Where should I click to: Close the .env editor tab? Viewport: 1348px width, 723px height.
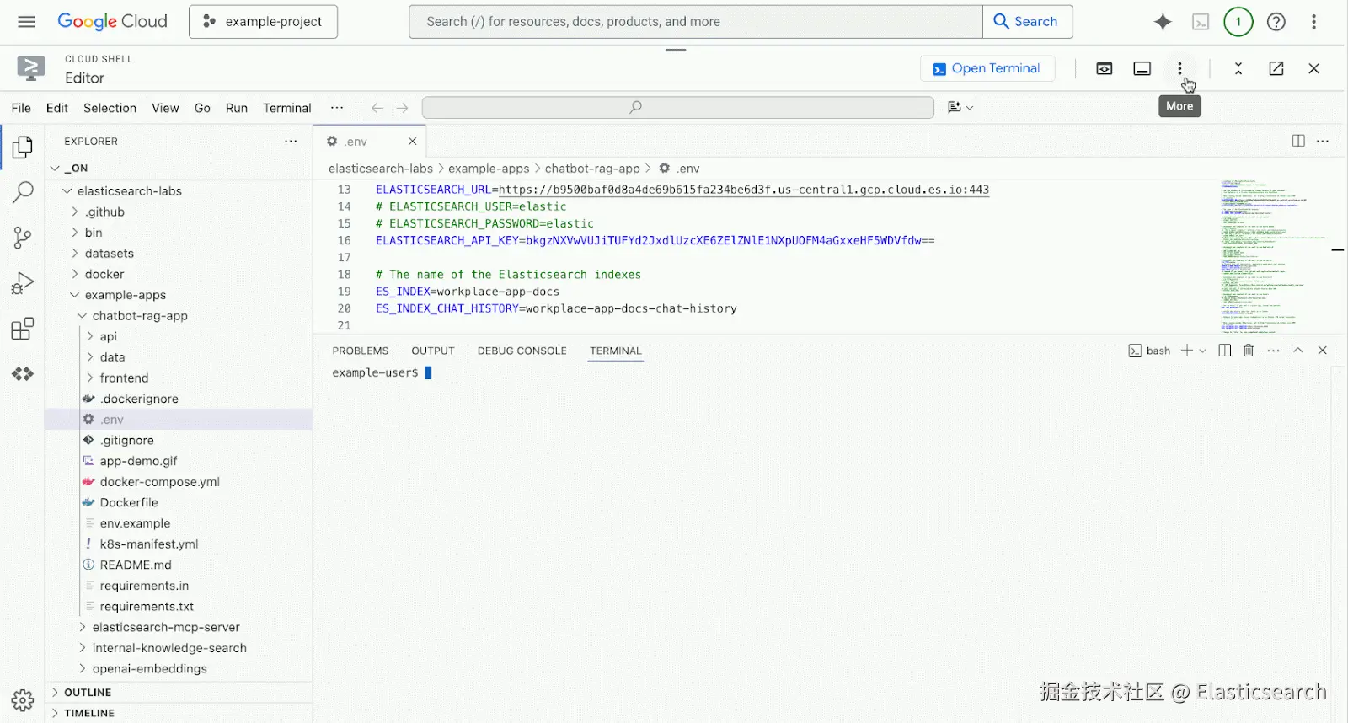[x=412, y=141]
